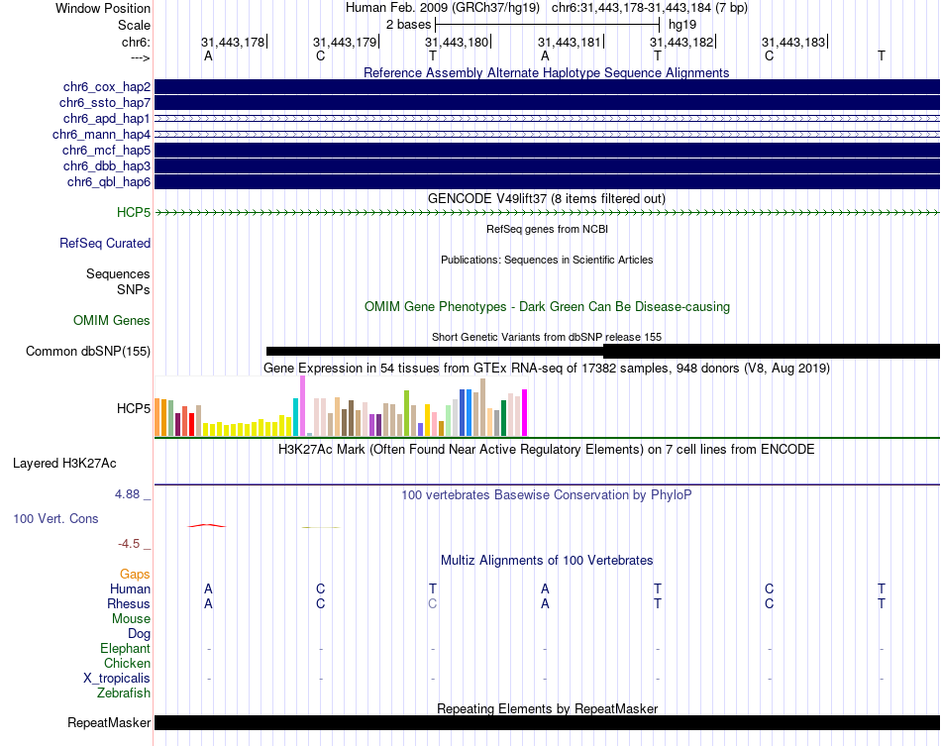Image resolution: width=941 pixels, height=746 pixels.
Task: Click Short Genetic Variants from dbSNP title
Action: pyautogui.click(x=546, y=337)
